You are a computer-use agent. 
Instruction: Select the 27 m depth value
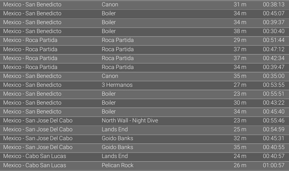(240, 85)
